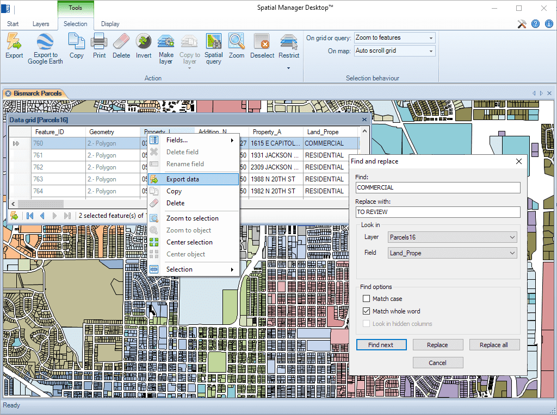The width and height of the screenshot is (557, 415).
Task: Close the Data grid panel
Action: tap(364, 120)
